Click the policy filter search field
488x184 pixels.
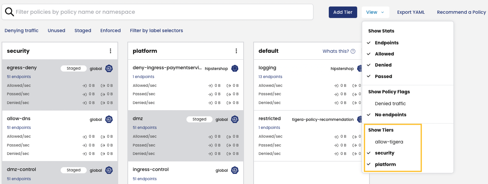click(x=161, y=12)
